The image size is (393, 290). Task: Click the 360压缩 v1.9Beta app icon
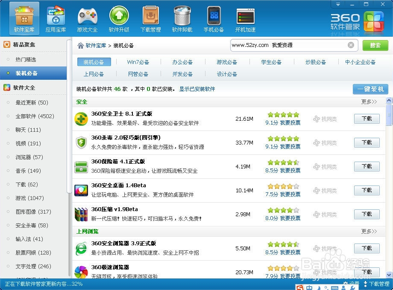pyautogui.click(x=81, y=215)
